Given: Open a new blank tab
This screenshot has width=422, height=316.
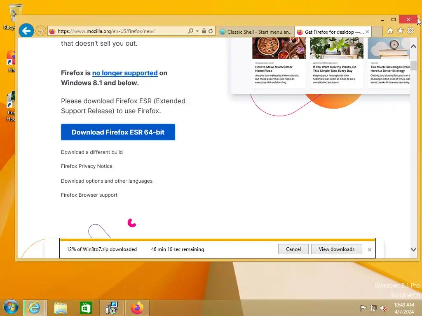Looking at the screenshot, I should (377, 32).
